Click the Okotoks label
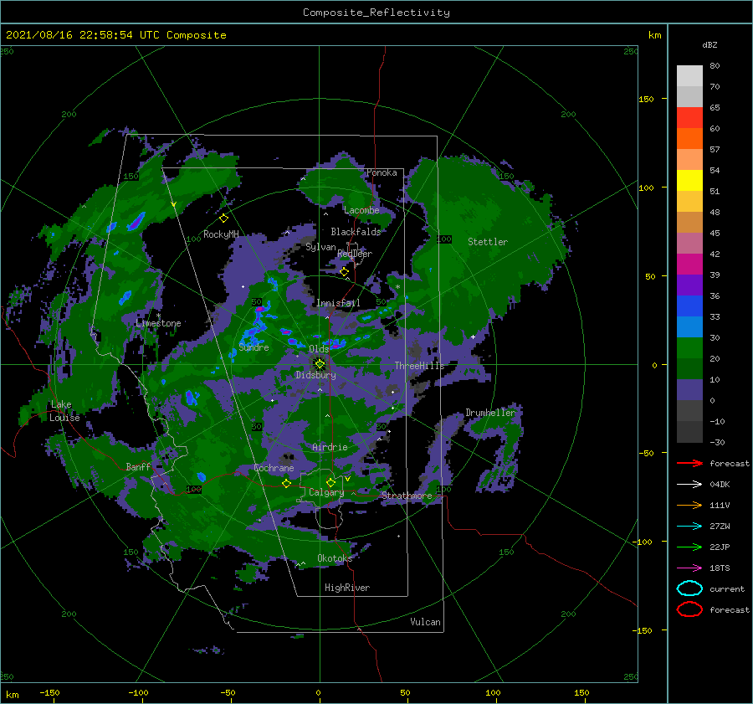753x704 pixels. (x=336, y=558)
